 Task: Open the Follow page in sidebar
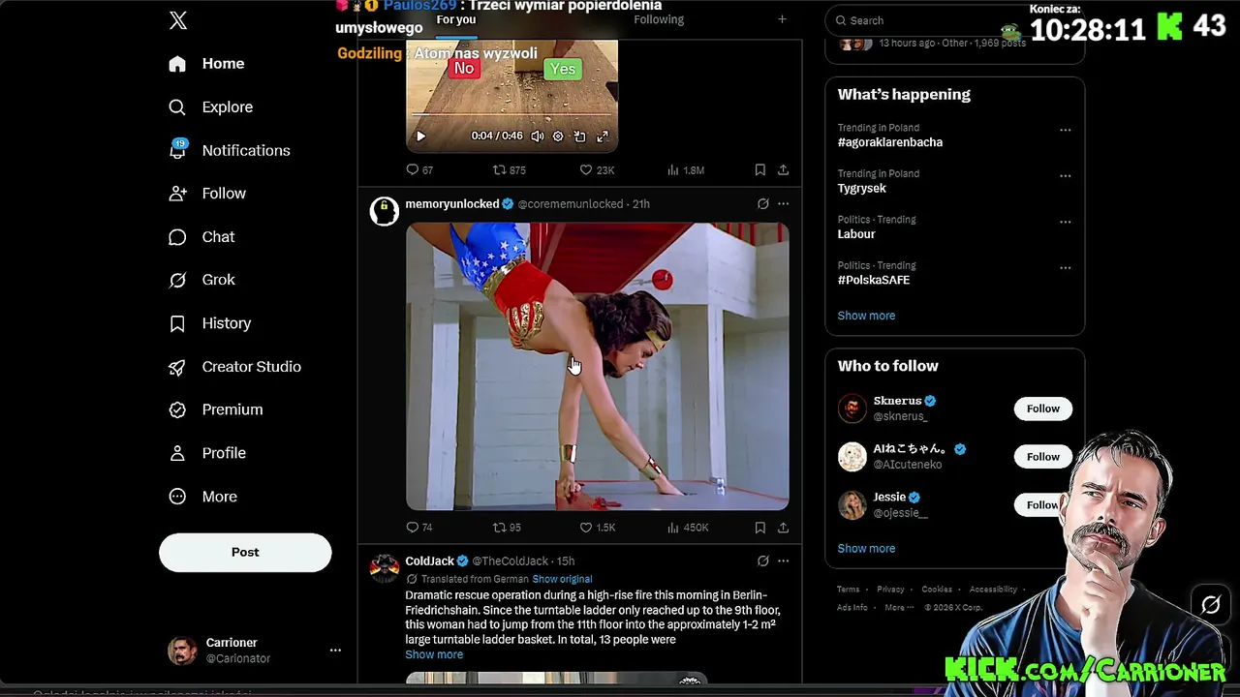click(207, 194)
